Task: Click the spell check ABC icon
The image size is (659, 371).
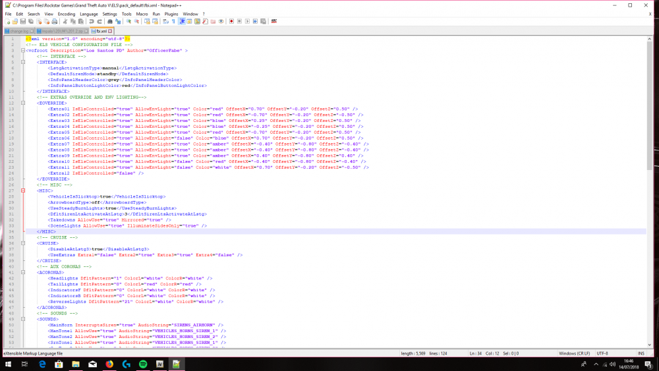Action: (273, 22)
